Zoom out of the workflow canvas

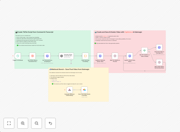pos(37,123)
